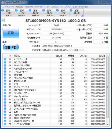Screen dimensions: 112x129
Task: Click the power-on count 5 回 field
Action: point(101,38)
